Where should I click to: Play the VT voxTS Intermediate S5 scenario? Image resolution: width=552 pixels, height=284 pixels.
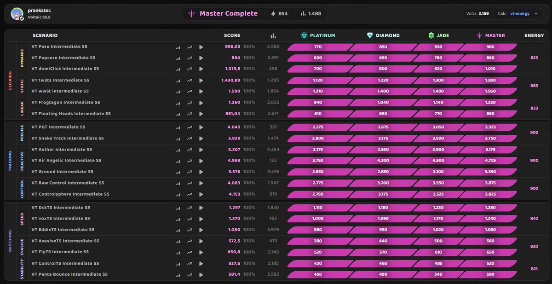coord(201,219)
